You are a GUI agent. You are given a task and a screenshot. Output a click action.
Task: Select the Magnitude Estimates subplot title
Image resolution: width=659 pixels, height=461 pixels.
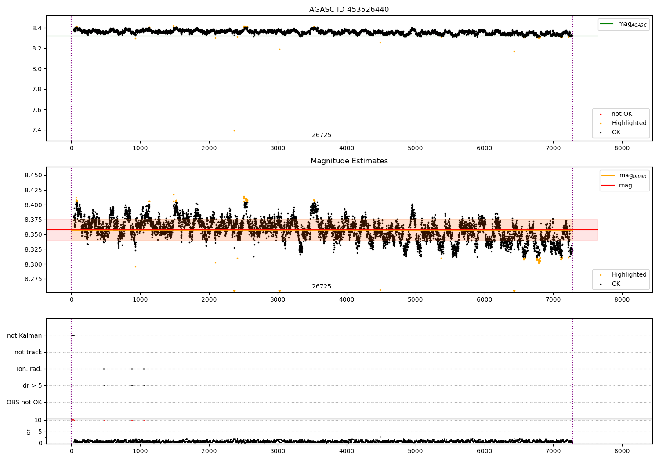click(349, 161)
